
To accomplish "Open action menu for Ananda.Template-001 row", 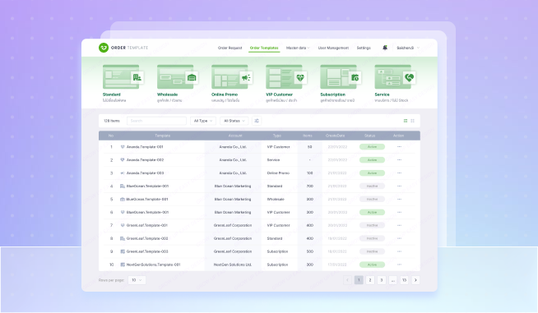I will 399,147.
